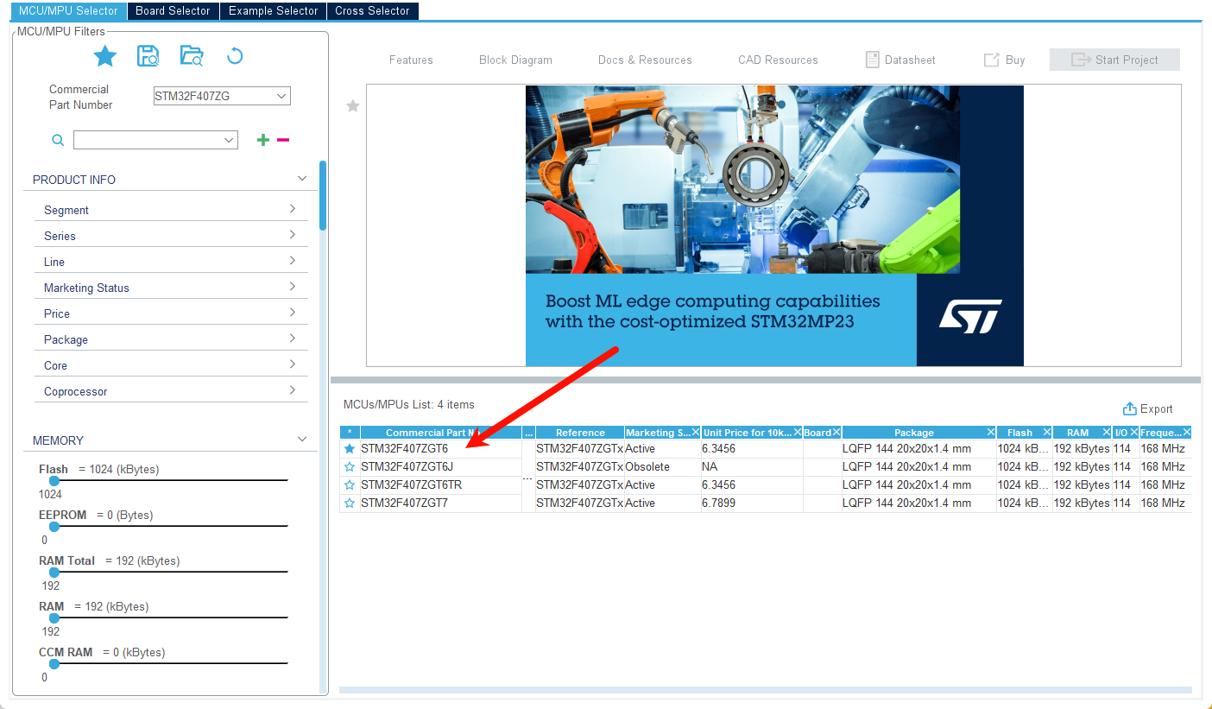Open the search field dropdown

coord(229,140)
